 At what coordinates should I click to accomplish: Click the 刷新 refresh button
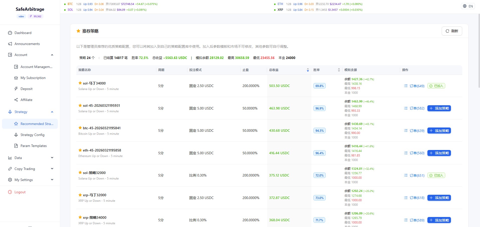[x=452, y=31]
